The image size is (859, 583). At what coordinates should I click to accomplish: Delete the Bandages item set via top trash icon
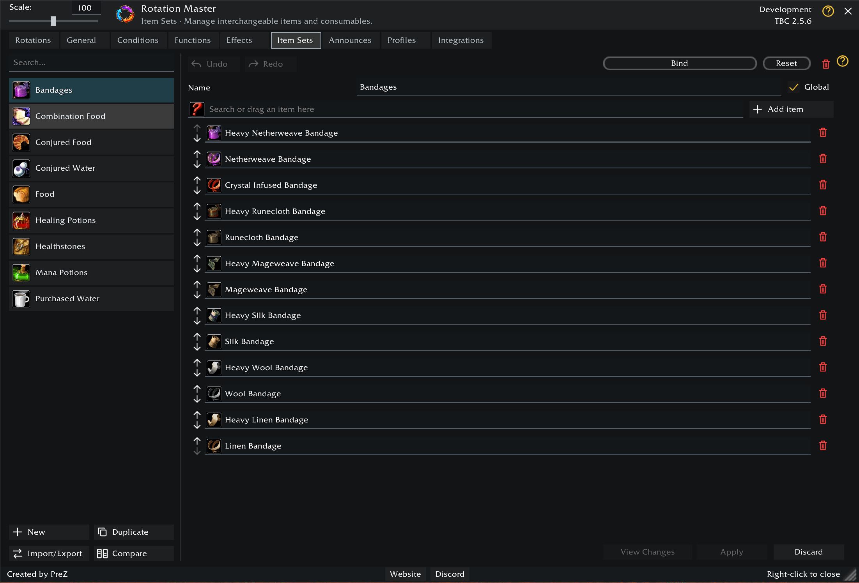pos(826,64)
